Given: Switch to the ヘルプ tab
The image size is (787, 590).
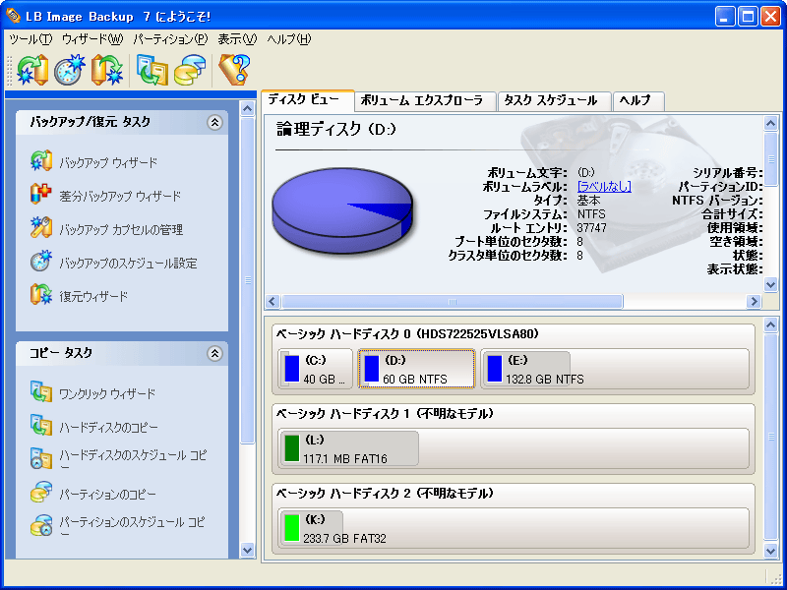Looking at the screenshot, I should 638,101.
